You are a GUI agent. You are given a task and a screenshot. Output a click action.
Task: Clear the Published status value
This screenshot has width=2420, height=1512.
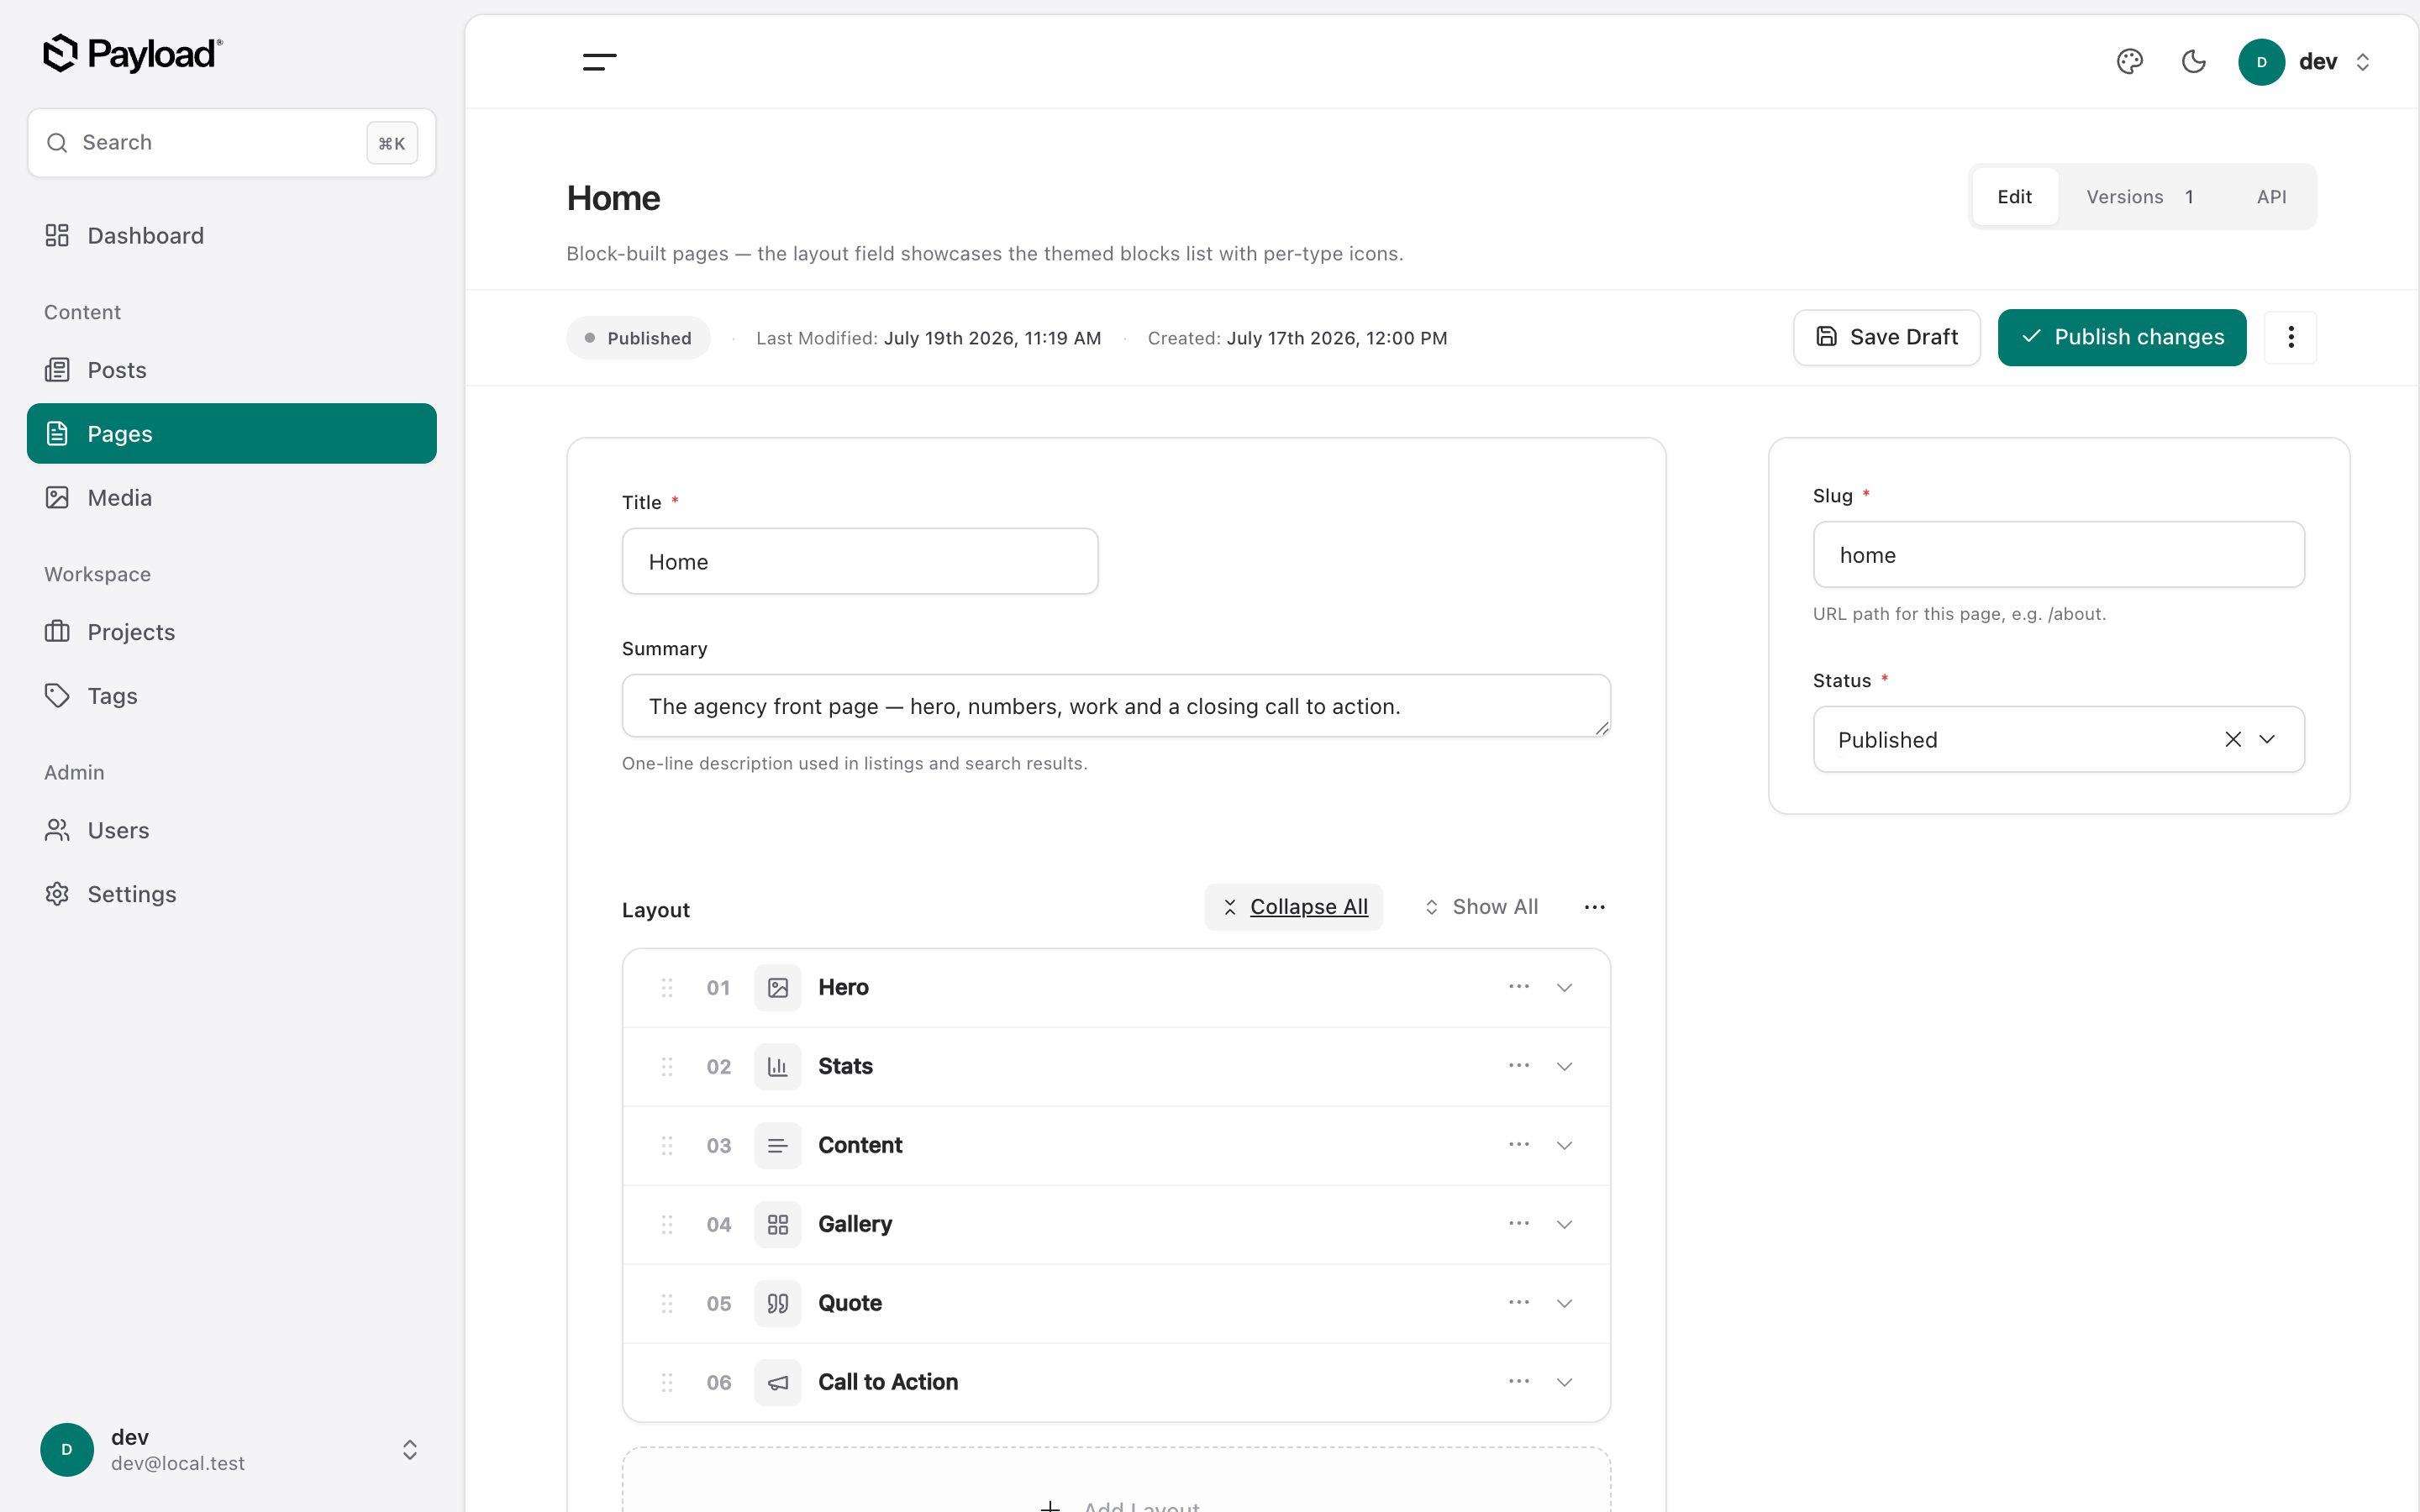[x=2233, y=739]
